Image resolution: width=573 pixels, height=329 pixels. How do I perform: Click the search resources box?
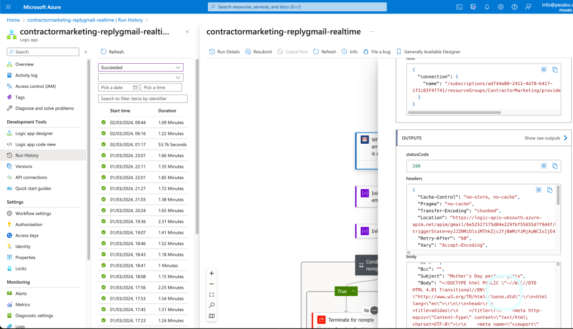(297, 7)
